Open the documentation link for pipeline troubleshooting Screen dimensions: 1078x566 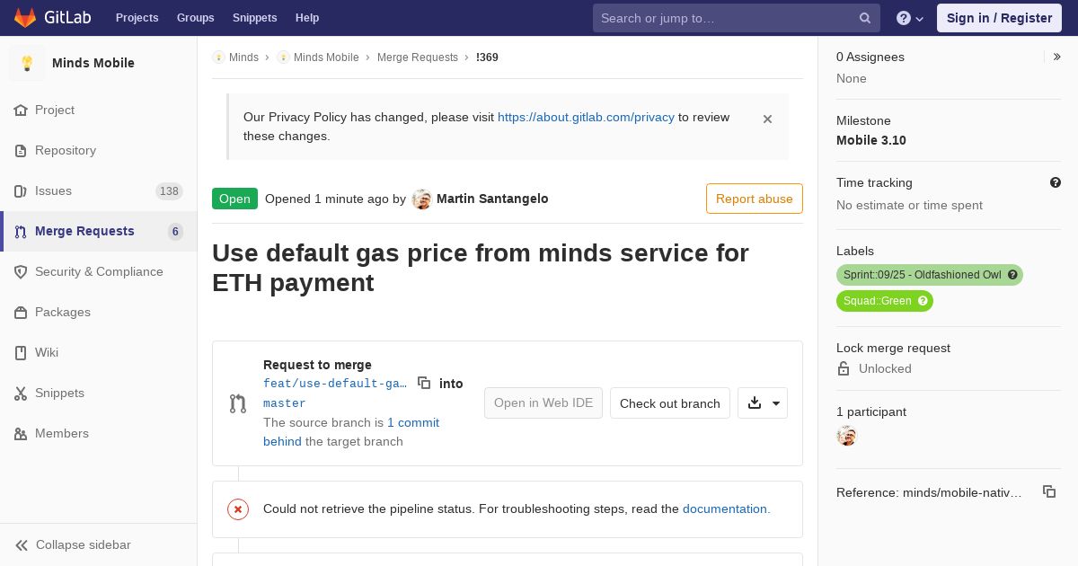[x=726, y=509]
